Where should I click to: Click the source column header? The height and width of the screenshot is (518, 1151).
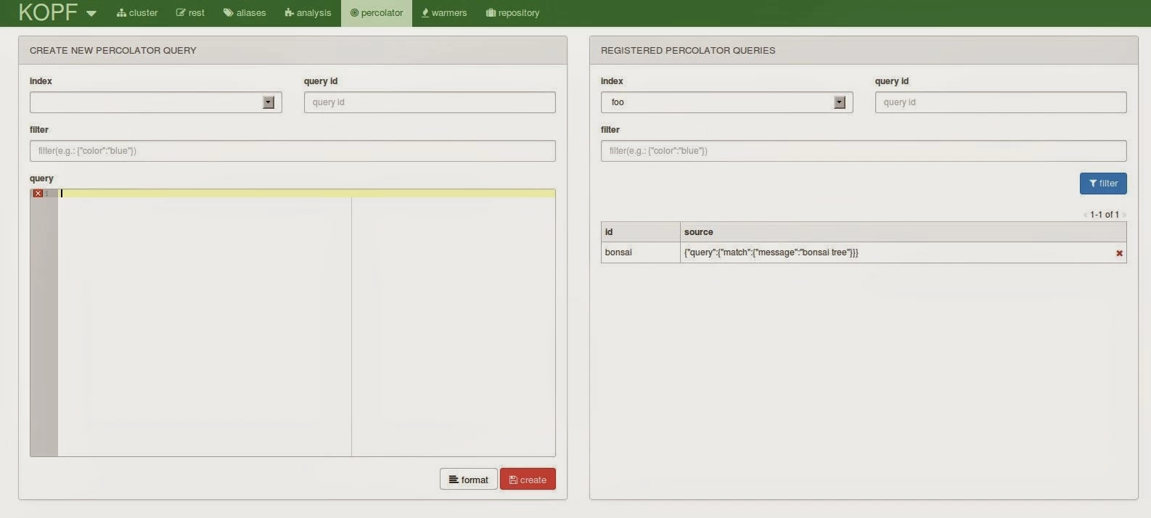903,232
